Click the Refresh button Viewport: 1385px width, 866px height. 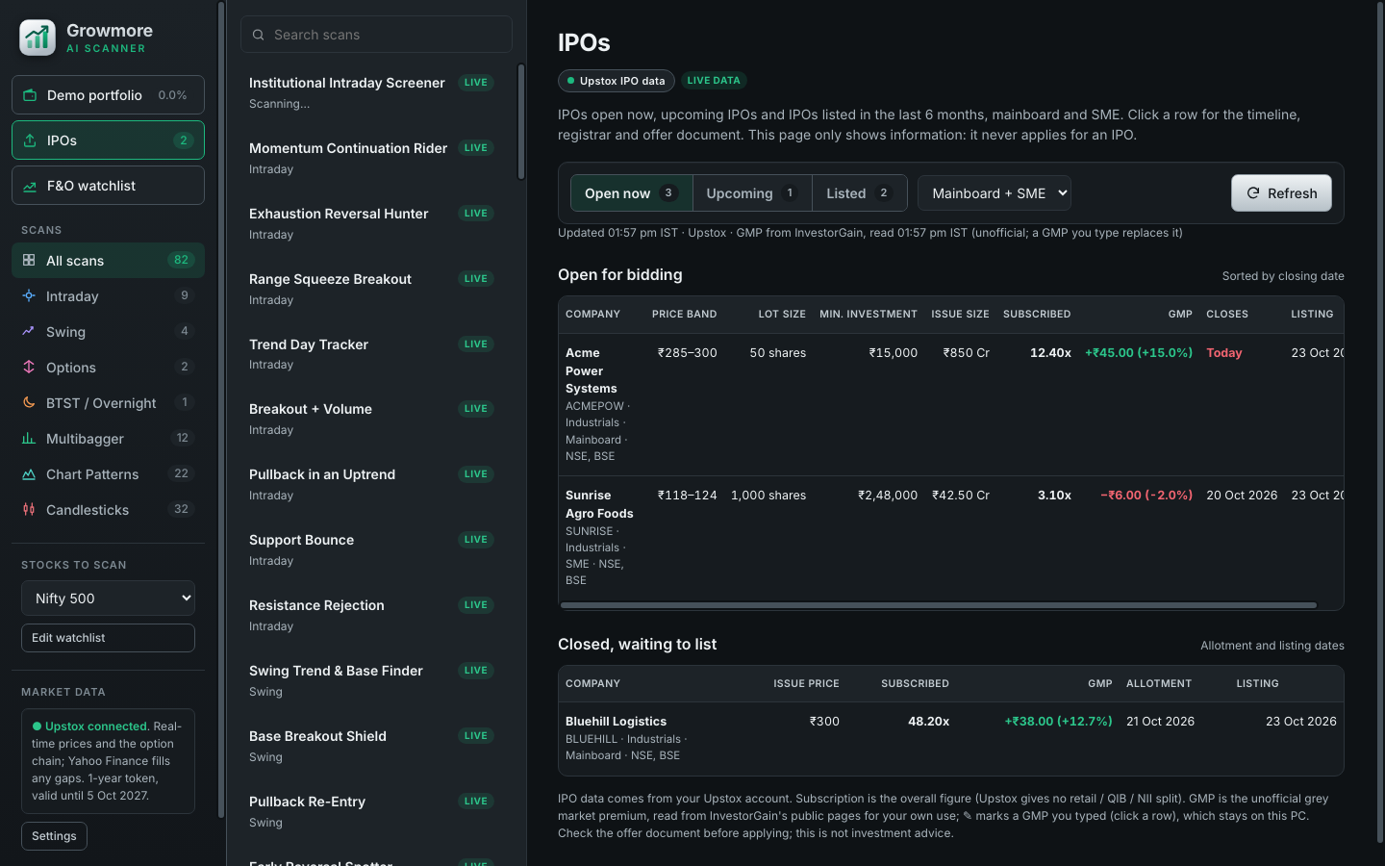pyautogui.click(x=1281, y=193)
